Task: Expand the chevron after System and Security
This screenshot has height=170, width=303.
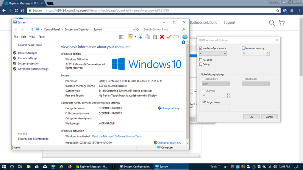Action: point(91,29)
